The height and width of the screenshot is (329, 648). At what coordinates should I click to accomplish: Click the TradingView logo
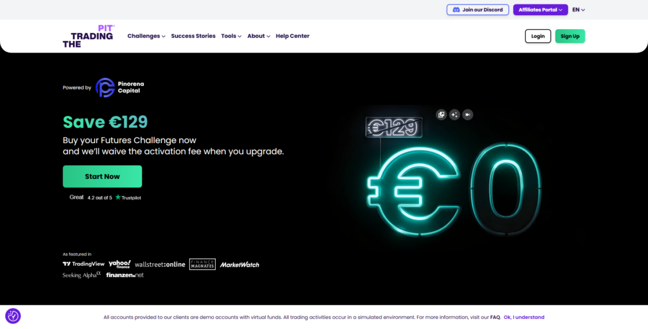(84, 264)
